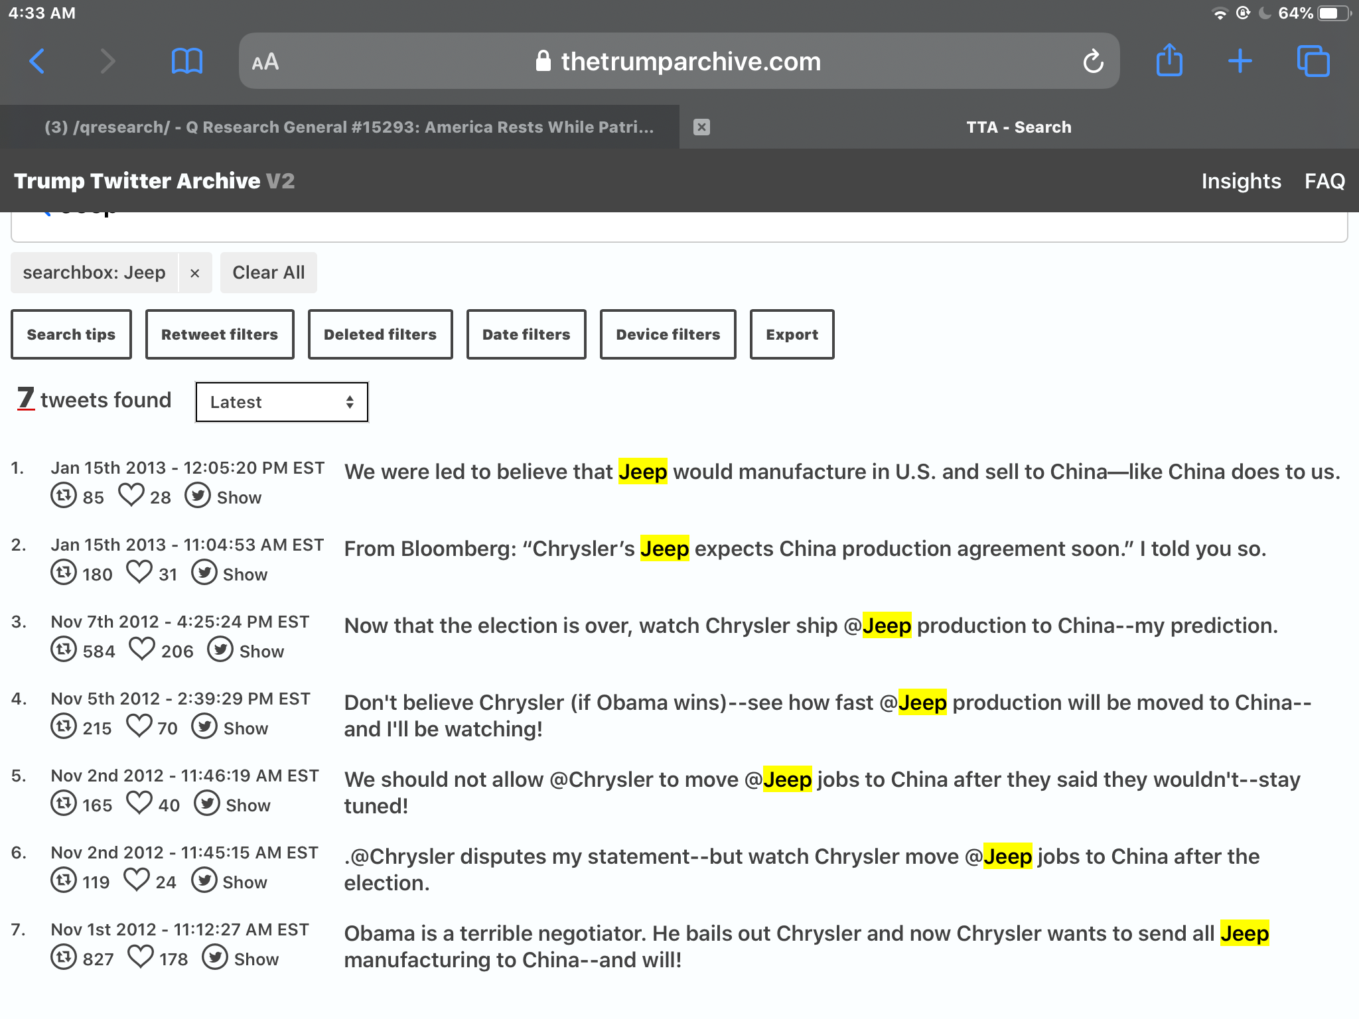This screenshot has width=1359, height=1019.
Task: Click Clear All filters
Action: click(269, 273)
